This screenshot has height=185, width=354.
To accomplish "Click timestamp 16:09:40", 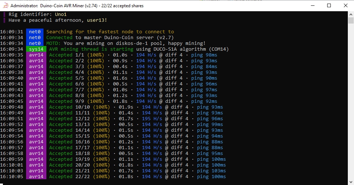I will point(12,78).
